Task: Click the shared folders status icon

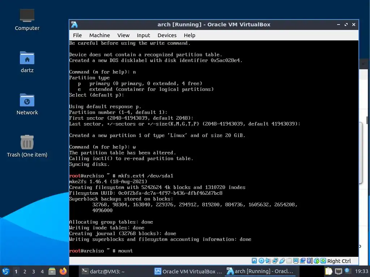Action: [289, 261]
